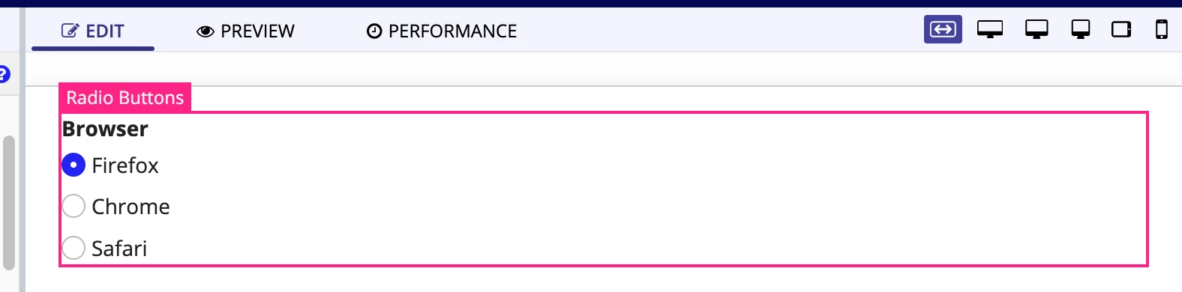Click the left panel vertical scrollbar
Image resolution: width=1182 pixels, height=292 pixels.
tap(9, 202)
